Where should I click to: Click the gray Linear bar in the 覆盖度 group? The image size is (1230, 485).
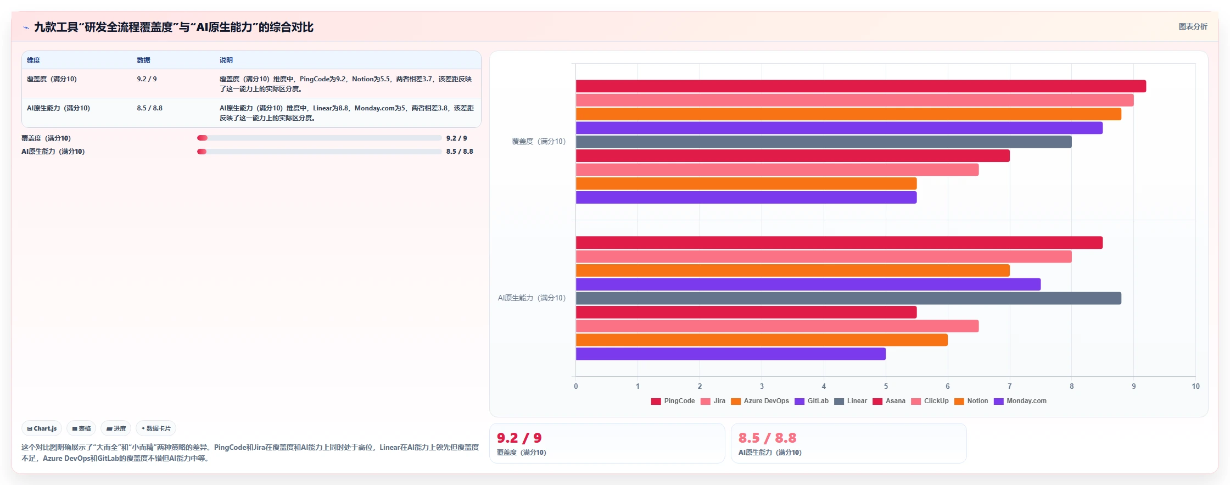[824, 142]
